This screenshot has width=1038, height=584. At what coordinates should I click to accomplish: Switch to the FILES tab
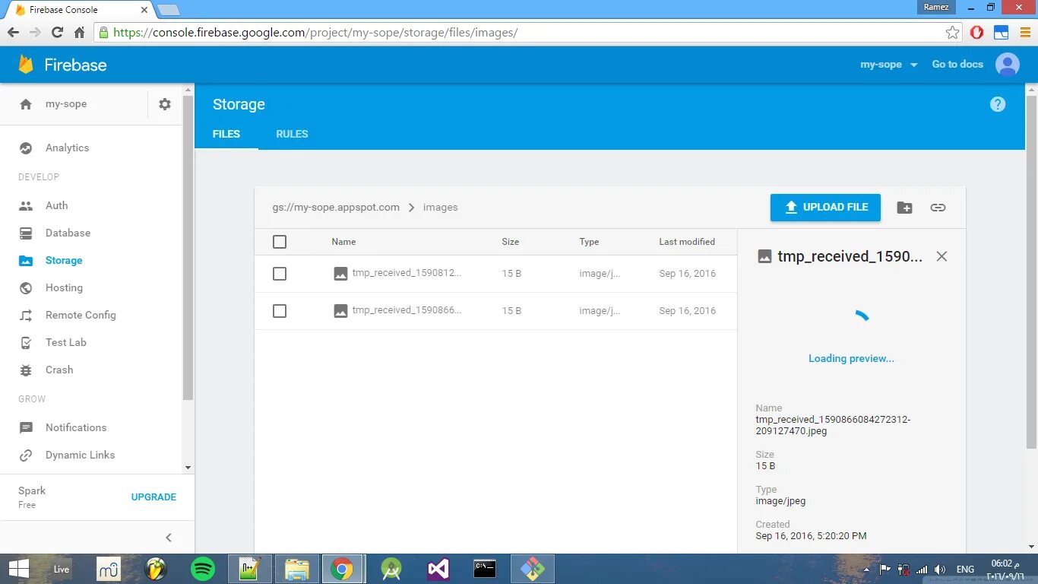point(226,134)
